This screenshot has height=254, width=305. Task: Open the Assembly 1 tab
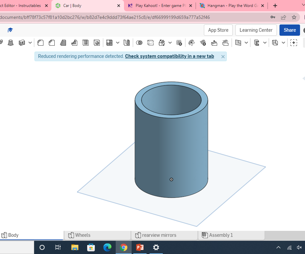tap(231, 235)
